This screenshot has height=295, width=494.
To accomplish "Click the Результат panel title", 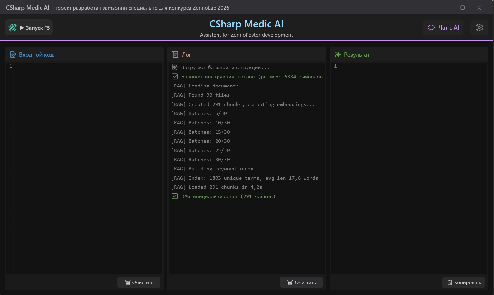I will (x=357, y=55).
